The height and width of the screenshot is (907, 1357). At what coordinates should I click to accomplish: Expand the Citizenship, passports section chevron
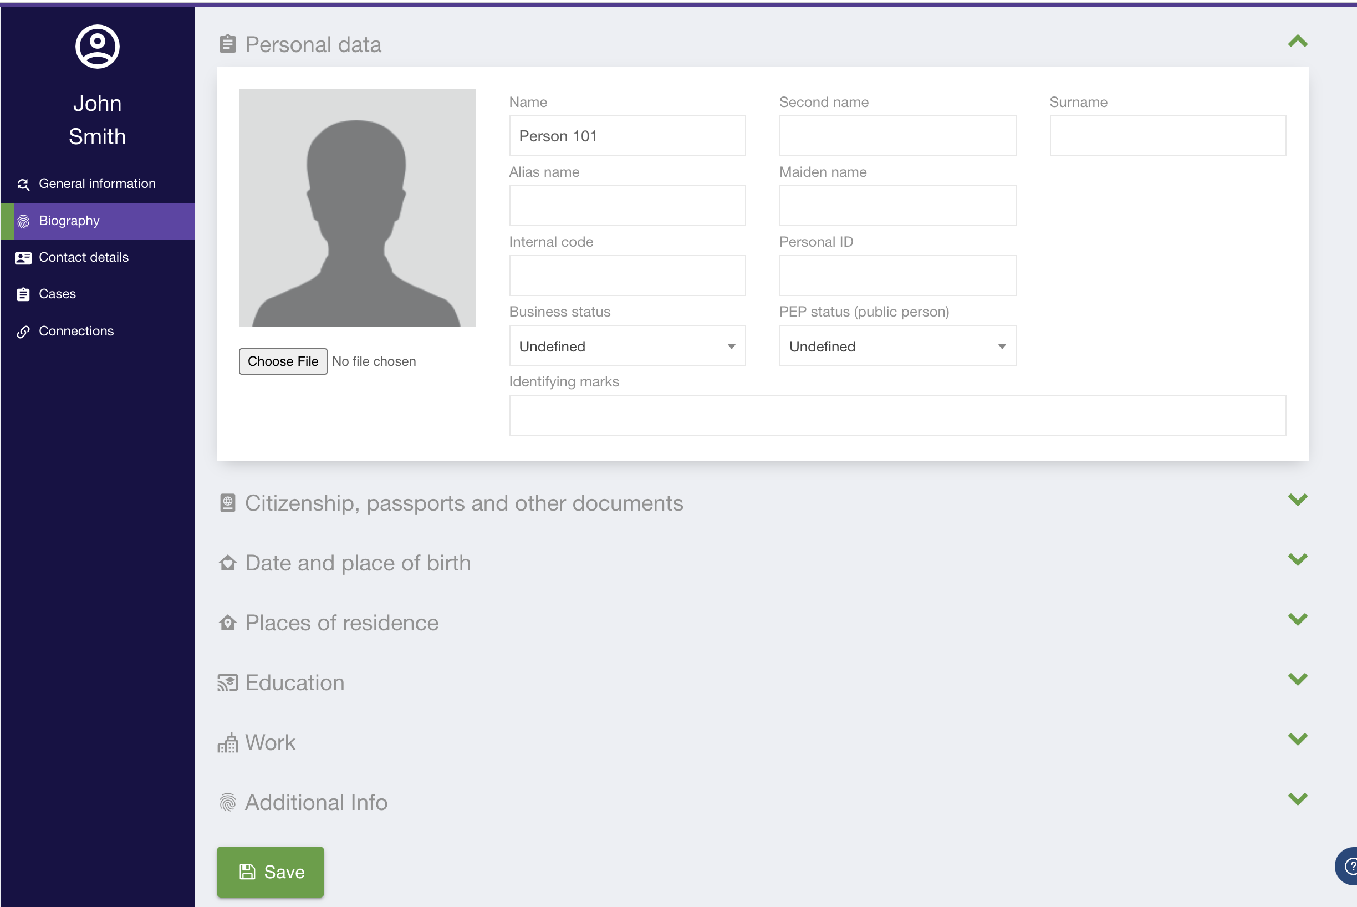1298,500
